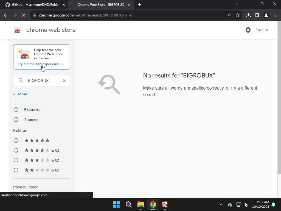Stop loading the page
281x211 pixels.
24,15
